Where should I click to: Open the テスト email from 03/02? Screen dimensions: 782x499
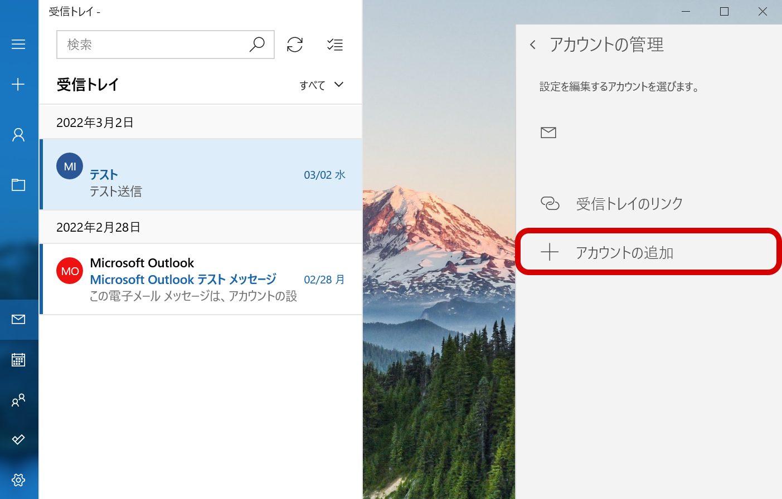(201, 175)
